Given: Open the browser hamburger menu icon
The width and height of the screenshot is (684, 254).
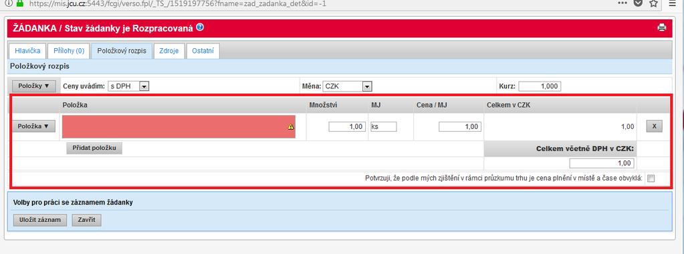Looking at the screenshot, I should click(672, 3).
